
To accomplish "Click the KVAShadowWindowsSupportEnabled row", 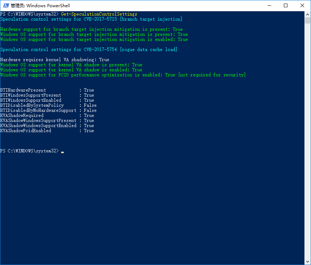I will point(47,126).
